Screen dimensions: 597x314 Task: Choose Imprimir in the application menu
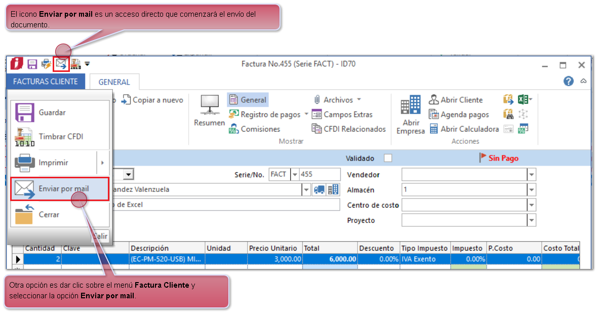53,163
